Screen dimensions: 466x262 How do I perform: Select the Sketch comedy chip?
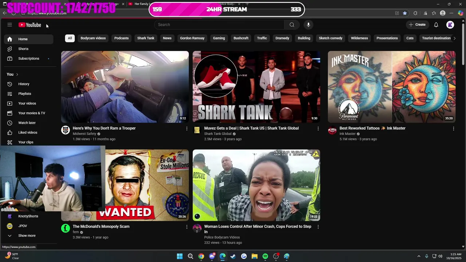[331, 38]
